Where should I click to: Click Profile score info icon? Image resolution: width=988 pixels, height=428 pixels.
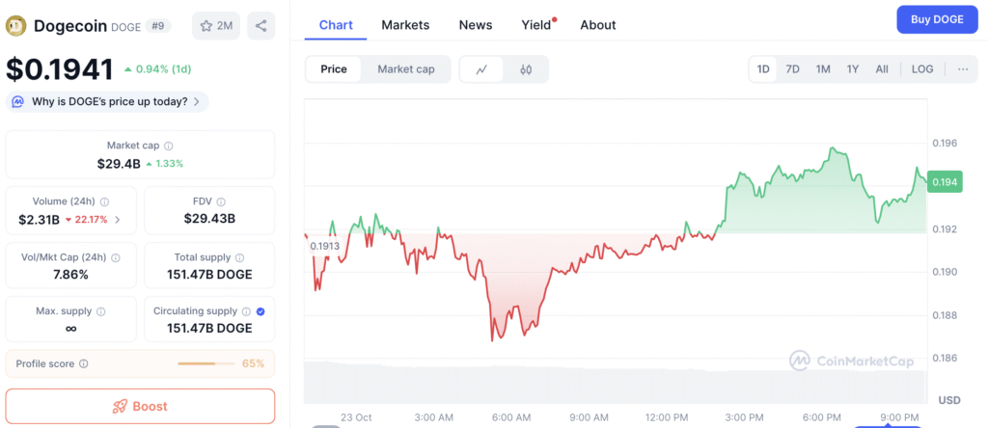[84, 363]
